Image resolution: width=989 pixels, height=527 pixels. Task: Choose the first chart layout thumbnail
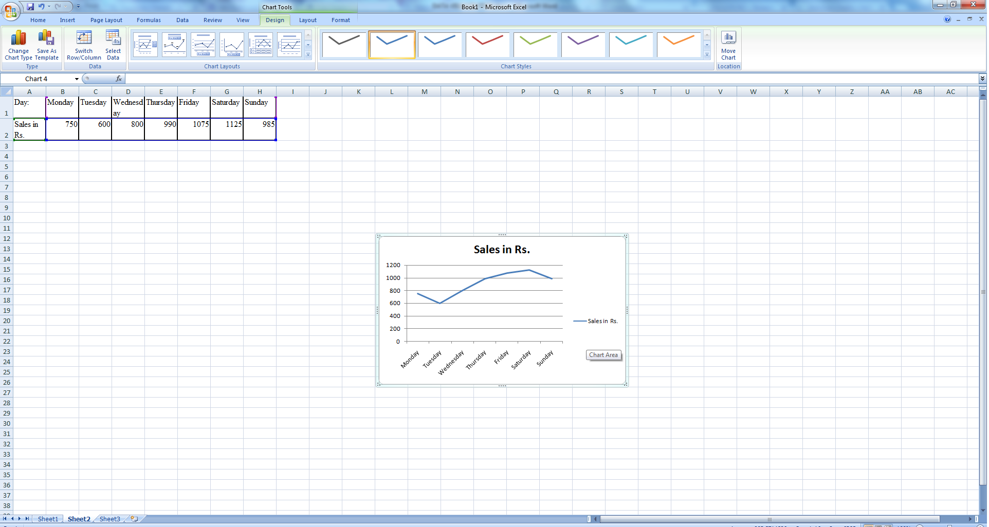[145, 45]
